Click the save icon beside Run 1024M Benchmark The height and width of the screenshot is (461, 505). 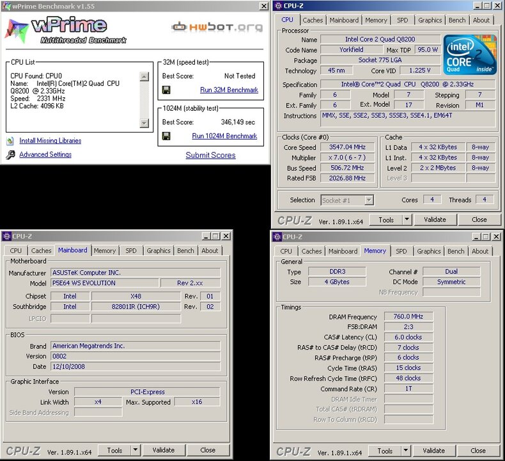point(166,136)
